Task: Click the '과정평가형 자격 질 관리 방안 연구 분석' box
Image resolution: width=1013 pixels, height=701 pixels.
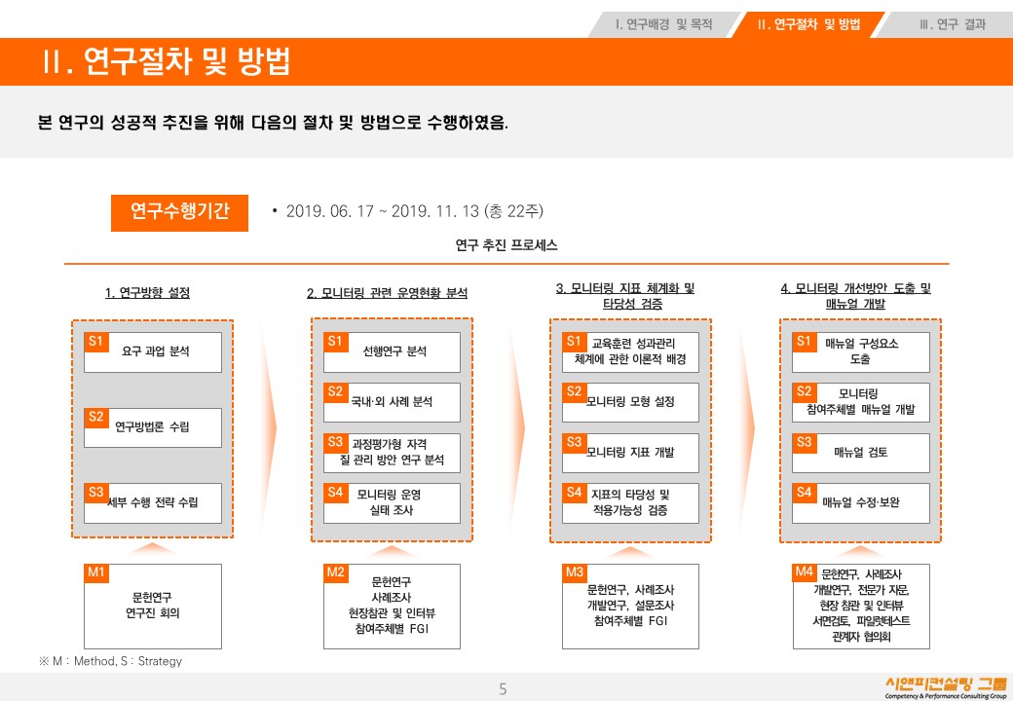Action: [x=392, y=453]
